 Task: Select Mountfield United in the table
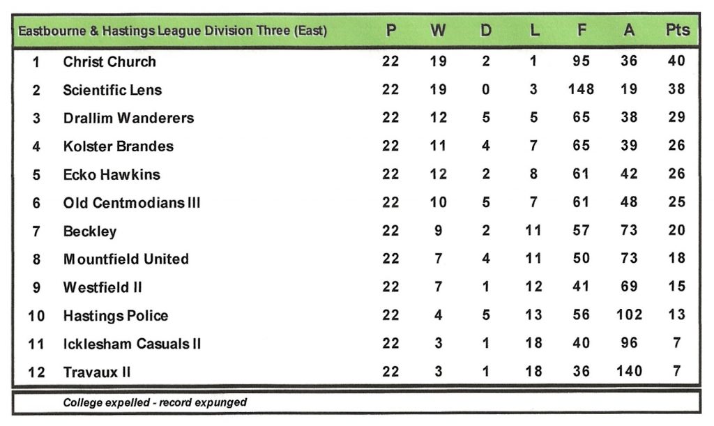tap(126, 259)
